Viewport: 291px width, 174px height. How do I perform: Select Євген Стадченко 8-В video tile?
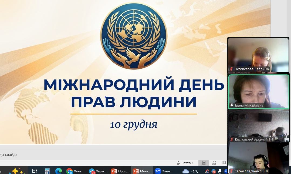[258, 158]
